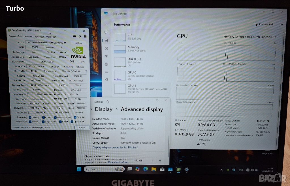
Task: Open Microsoft Edge from the taskbar
Action: click(x=146, y=169)
